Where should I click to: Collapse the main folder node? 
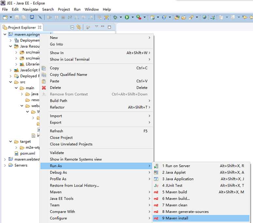(16, 88)
